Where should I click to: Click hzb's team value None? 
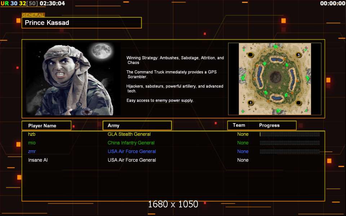(243, 134)
